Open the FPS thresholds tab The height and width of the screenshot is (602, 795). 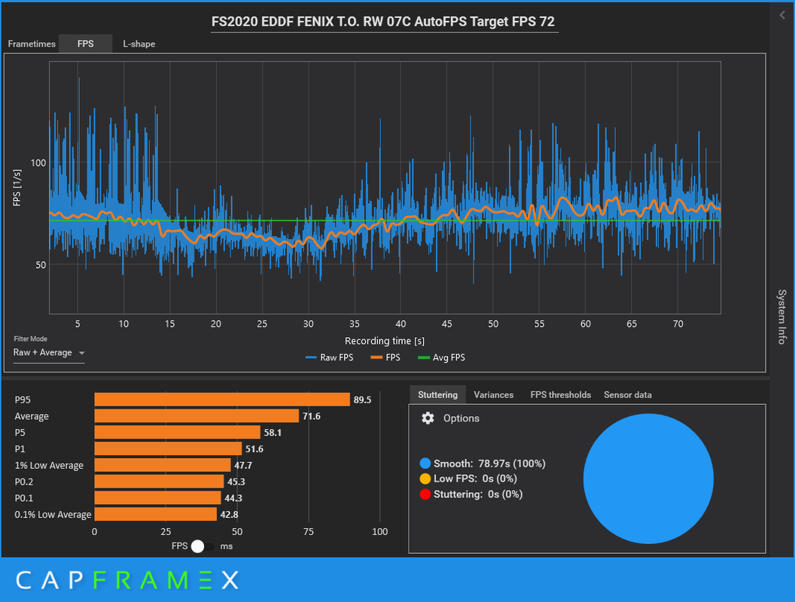(x=560, y=395)
